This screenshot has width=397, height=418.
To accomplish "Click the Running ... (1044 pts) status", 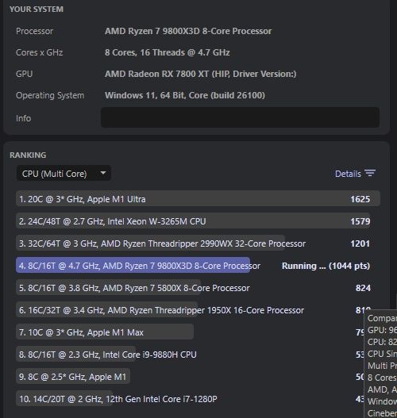I will (x=326, y=266).
